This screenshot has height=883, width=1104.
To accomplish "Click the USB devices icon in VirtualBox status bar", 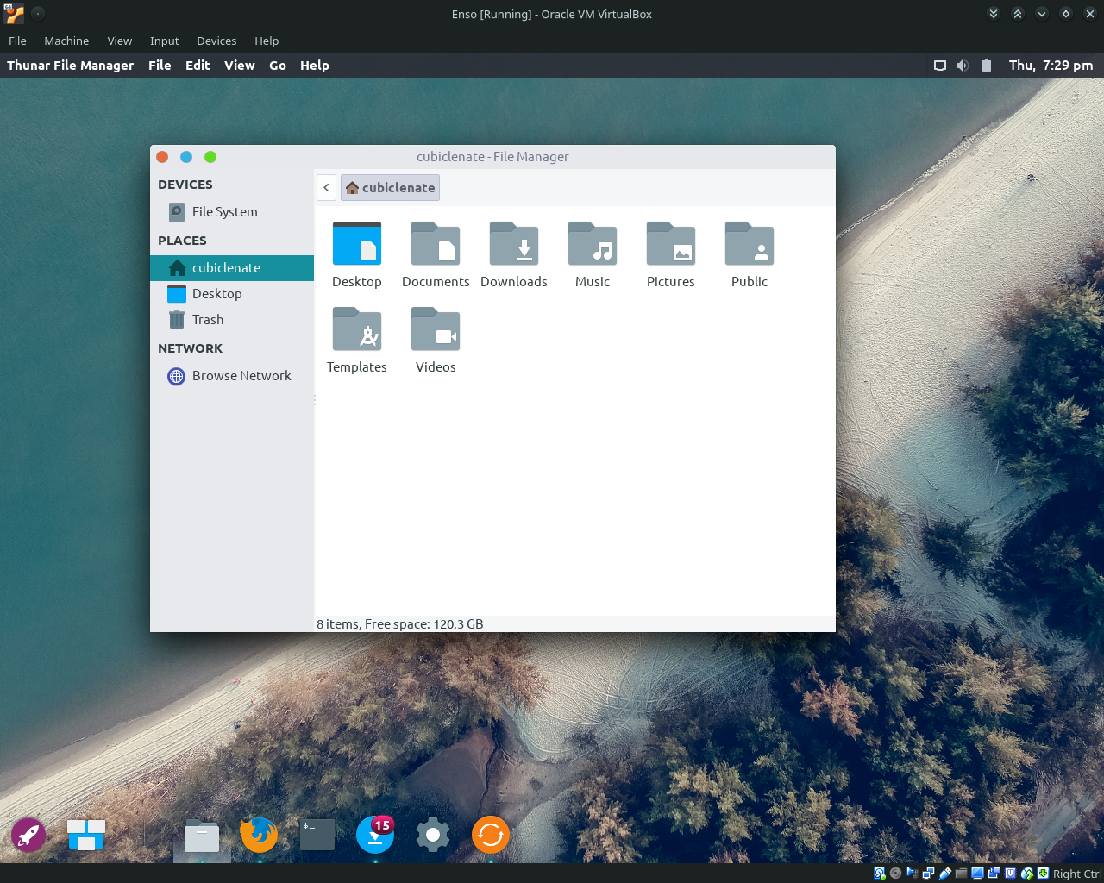I will (944, 873).
